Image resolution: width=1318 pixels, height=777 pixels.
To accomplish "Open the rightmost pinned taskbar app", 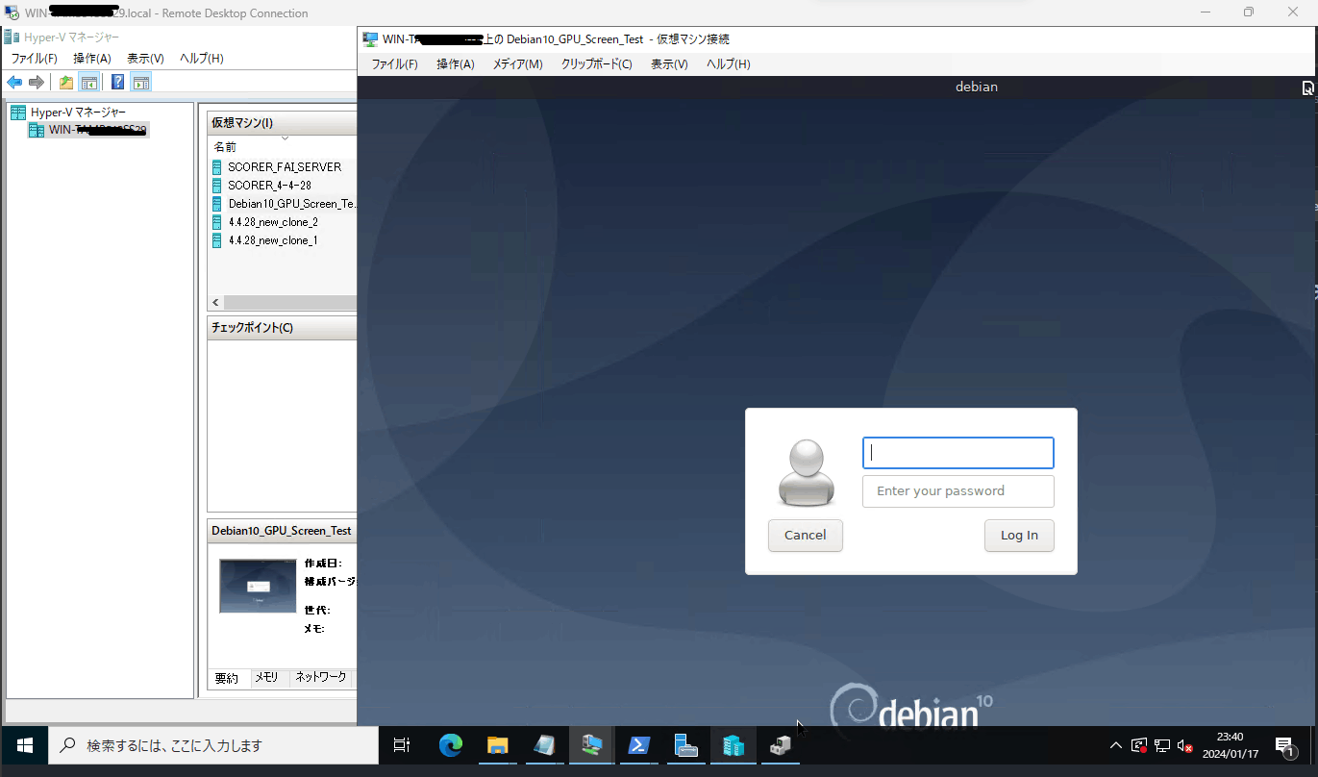I will pos(780,745).
